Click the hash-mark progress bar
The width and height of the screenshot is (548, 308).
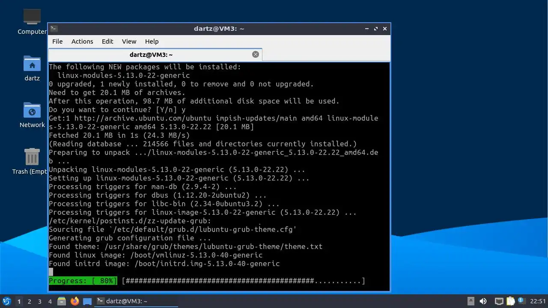point(244,281)
